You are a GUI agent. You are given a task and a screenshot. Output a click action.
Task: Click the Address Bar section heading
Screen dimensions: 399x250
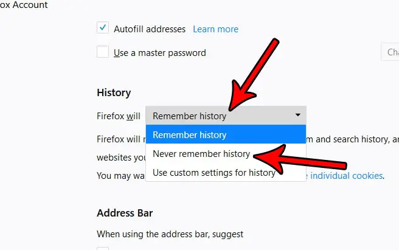click(125, 213)
